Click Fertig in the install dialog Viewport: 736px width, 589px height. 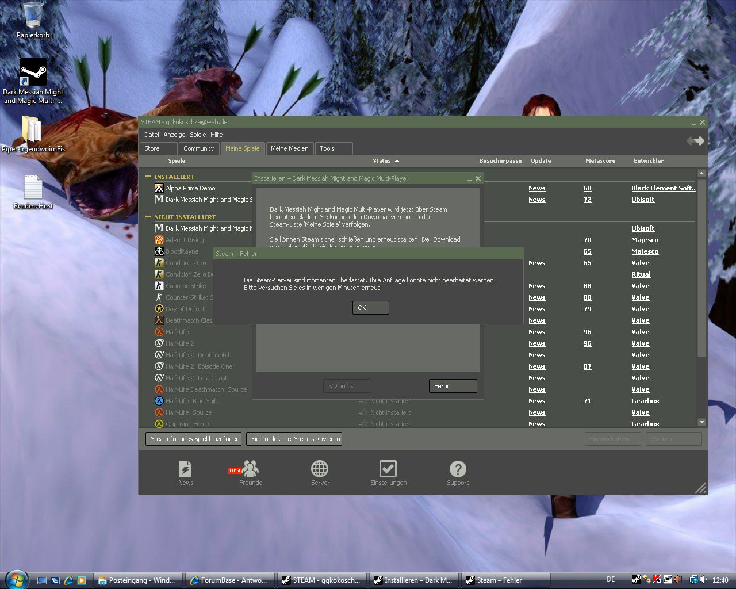pos(453,386)
